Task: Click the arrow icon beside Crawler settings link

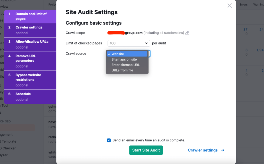Action: 222,150
